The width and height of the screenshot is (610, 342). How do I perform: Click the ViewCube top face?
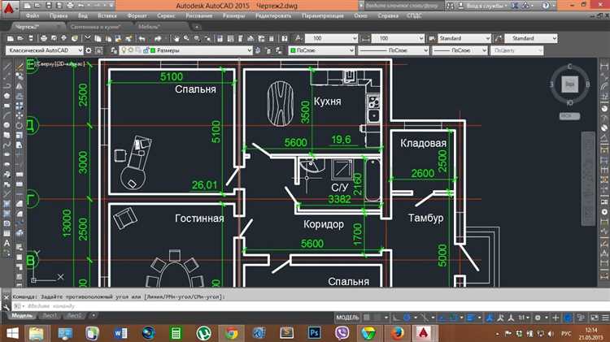click(x=569, y=84)
